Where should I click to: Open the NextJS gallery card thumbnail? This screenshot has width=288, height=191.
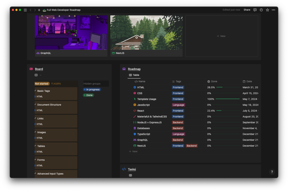146,32
